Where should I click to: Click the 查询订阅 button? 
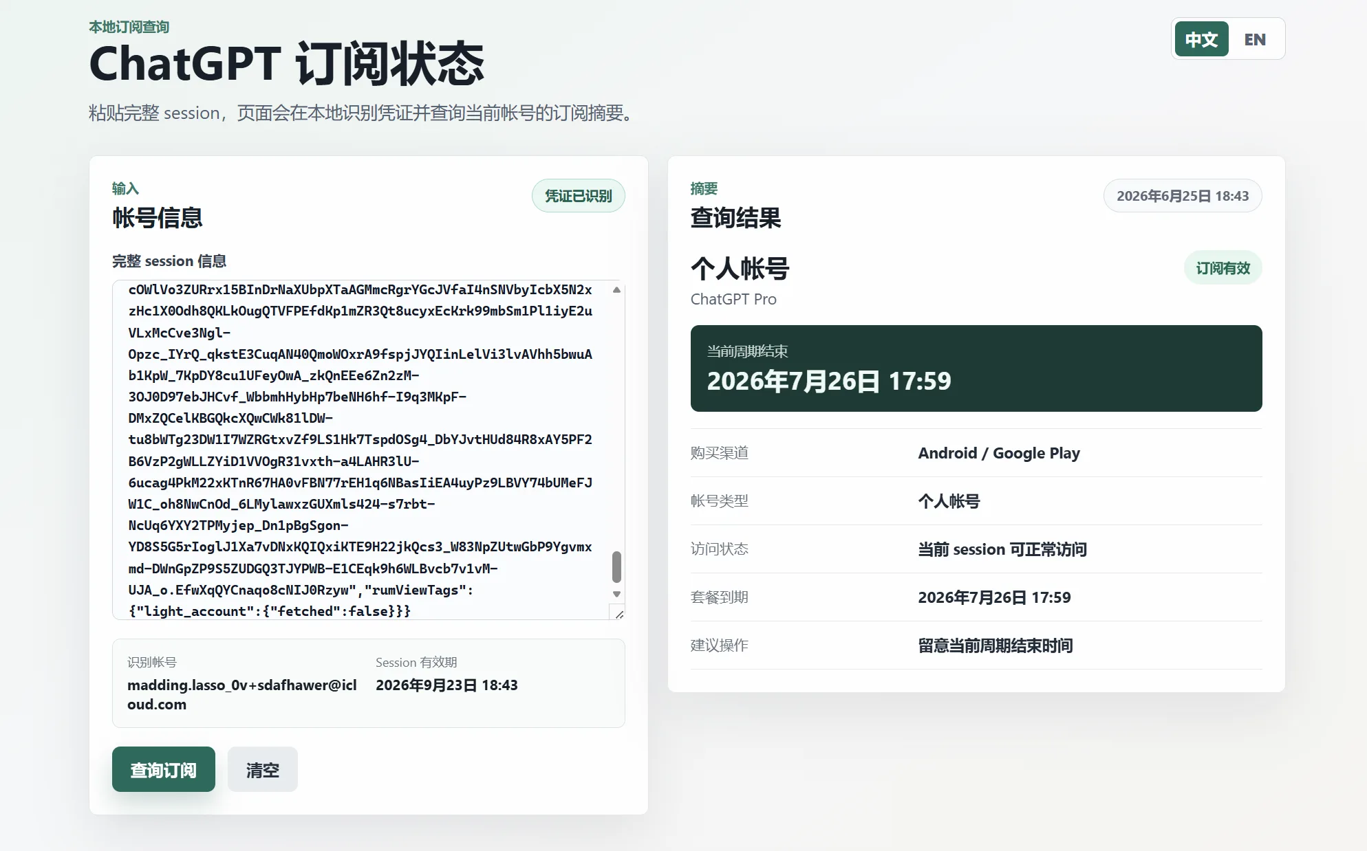[164, 769]
